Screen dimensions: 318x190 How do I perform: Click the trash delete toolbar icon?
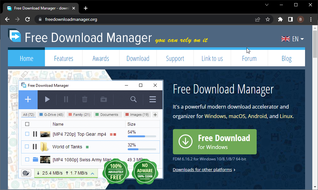click(85, 99)
